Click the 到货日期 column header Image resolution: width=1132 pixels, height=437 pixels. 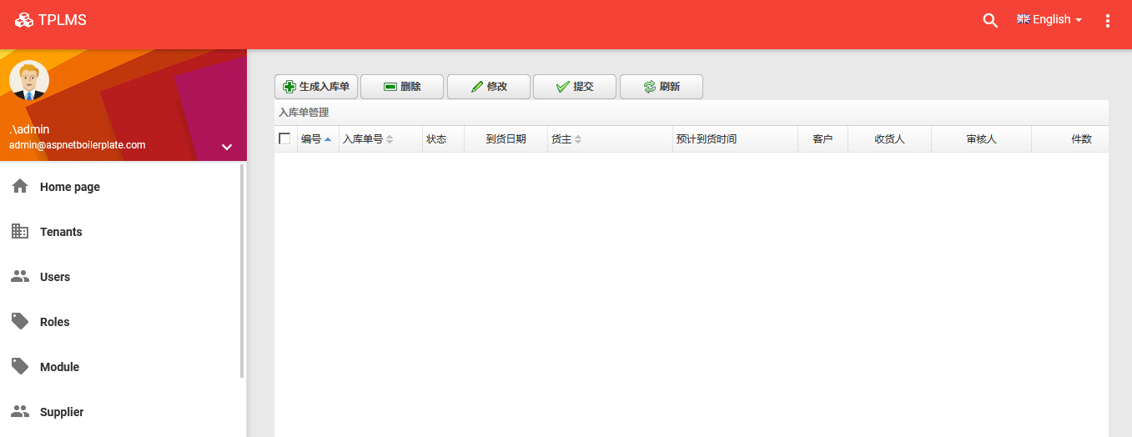click(506, 139)
